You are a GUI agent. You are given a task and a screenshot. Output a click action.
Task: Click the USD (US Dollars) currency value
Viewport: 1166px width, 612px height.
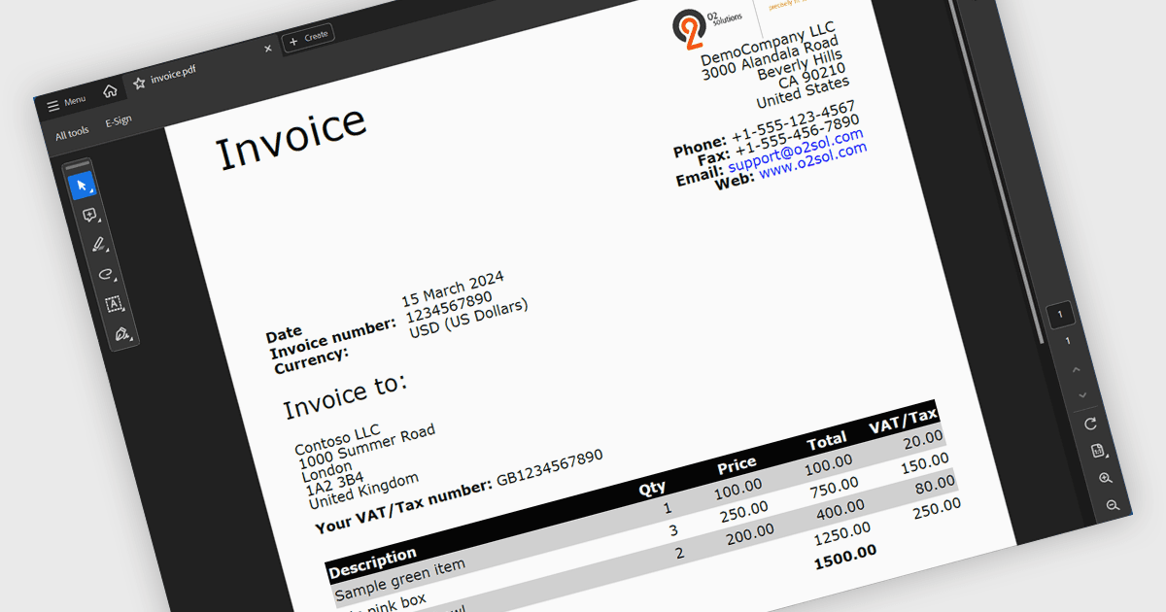click(x=467, y=320)
